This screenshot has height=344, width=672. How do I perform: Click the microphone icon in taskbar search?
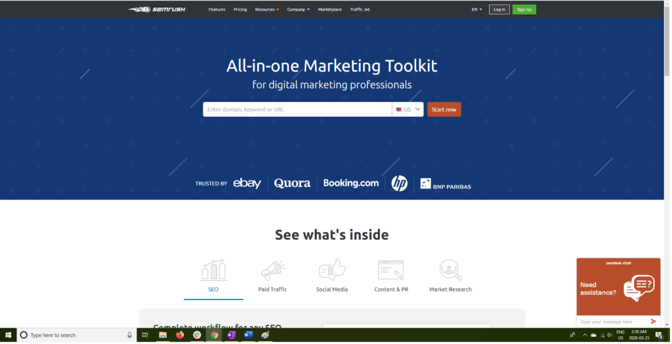130,335
